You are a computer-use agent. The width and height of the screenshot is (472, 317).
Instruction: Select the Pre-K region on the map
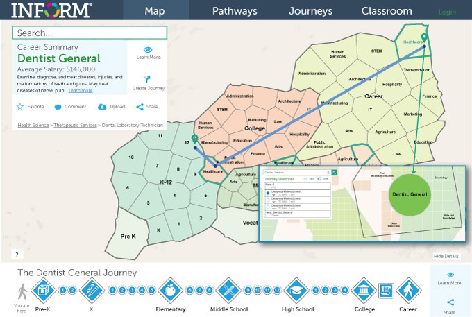coord(128,236)
